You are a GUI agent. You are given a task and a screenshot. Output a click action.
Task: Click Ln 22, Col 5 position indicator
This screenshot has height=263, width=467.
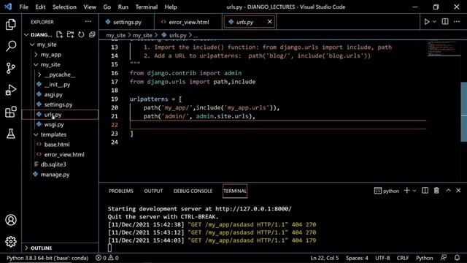pyautogui.click(x=325, y=258)
